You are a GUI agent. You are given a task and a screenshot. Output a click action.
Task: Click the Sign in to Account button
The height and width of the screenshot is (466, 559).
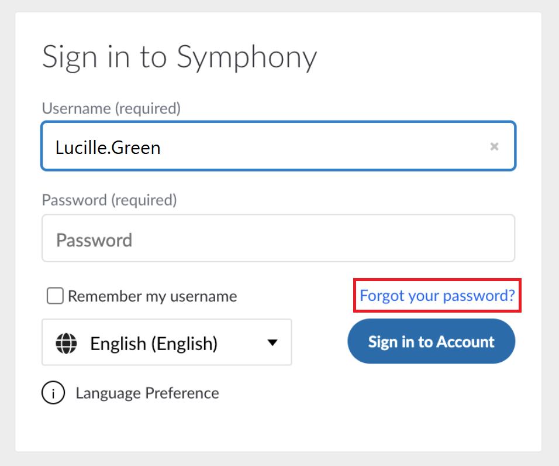[432, 341]
